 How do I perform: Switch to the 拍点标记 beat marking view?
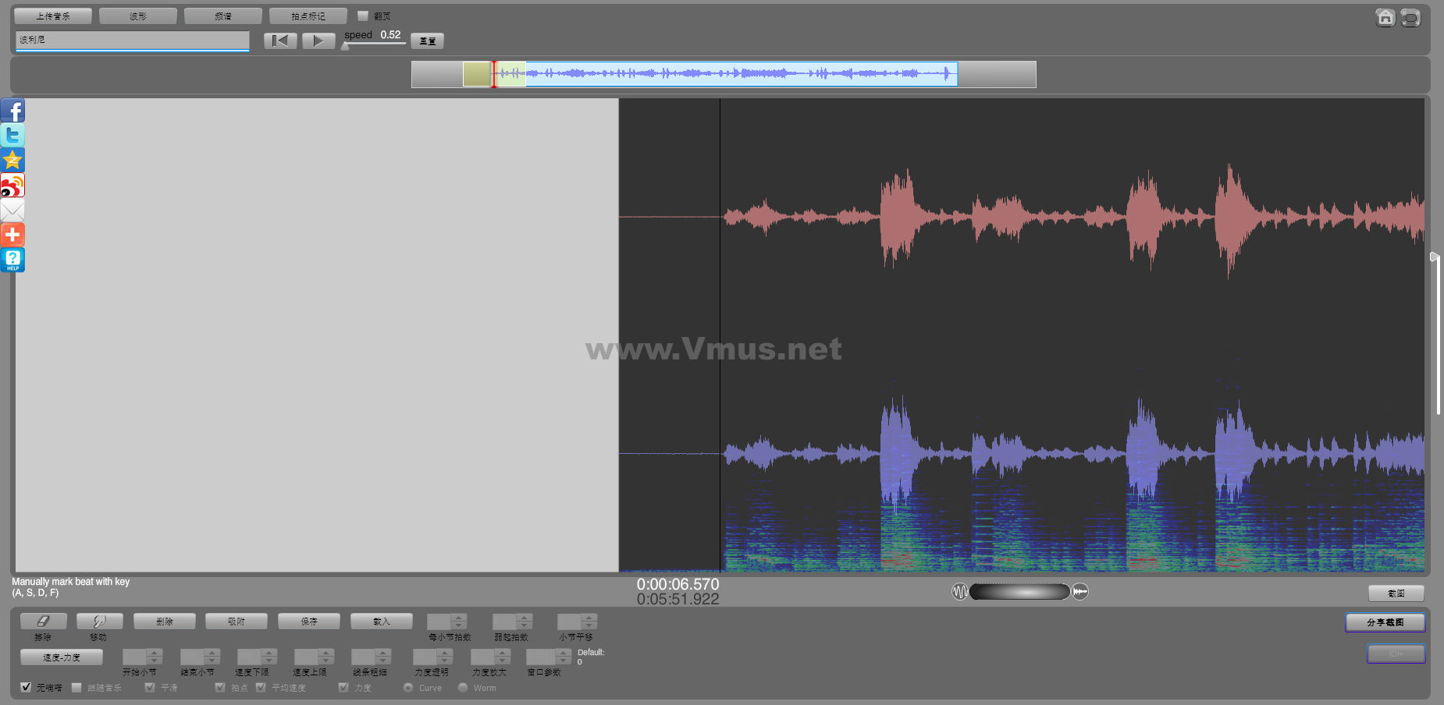(308, 16)
